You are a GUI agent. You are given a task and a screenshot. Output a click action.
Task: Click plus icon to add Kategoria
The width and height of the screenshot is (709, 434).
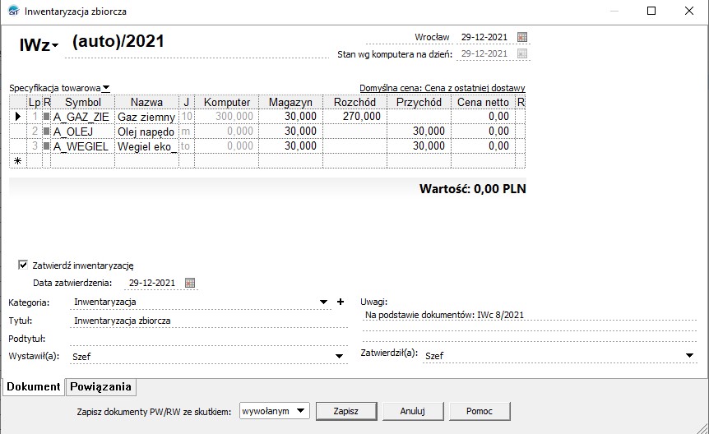[341, 302]
